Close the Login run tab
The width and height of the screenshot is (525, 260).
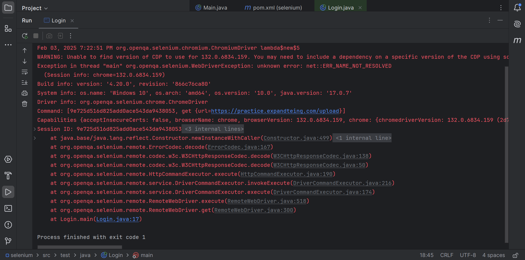72,21
